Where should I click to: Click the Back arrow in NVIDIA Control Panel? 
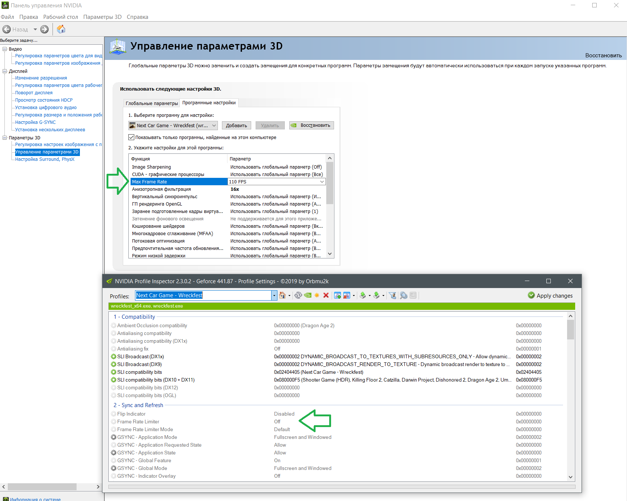click(7, 29)
